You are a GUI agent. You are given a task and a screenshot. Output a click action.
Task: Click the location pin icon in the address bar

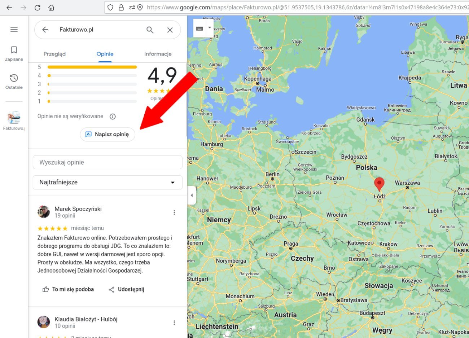(x=140, y=8)
